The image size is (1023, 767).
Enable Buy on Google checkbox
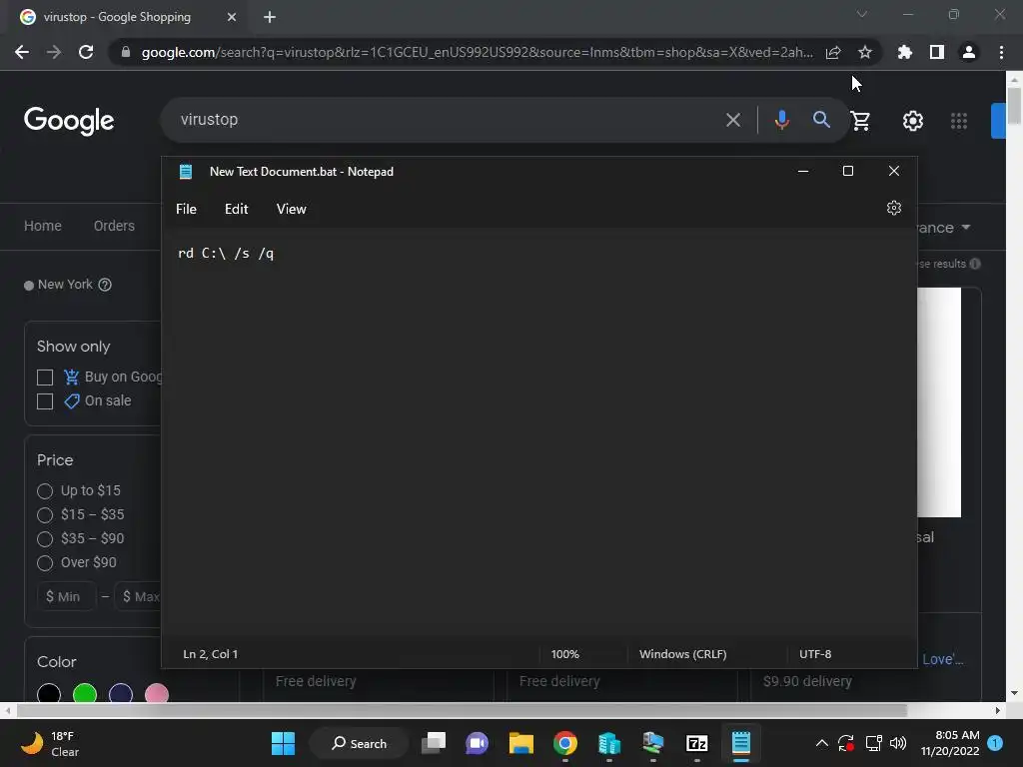click(x=44, y=377)
